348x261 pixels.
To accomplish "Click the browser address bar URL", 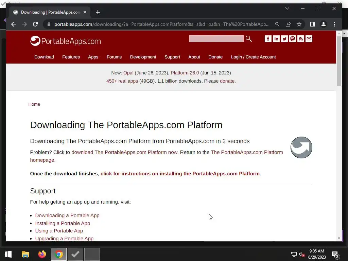I will pyautogui.click(x=162, y=24).
